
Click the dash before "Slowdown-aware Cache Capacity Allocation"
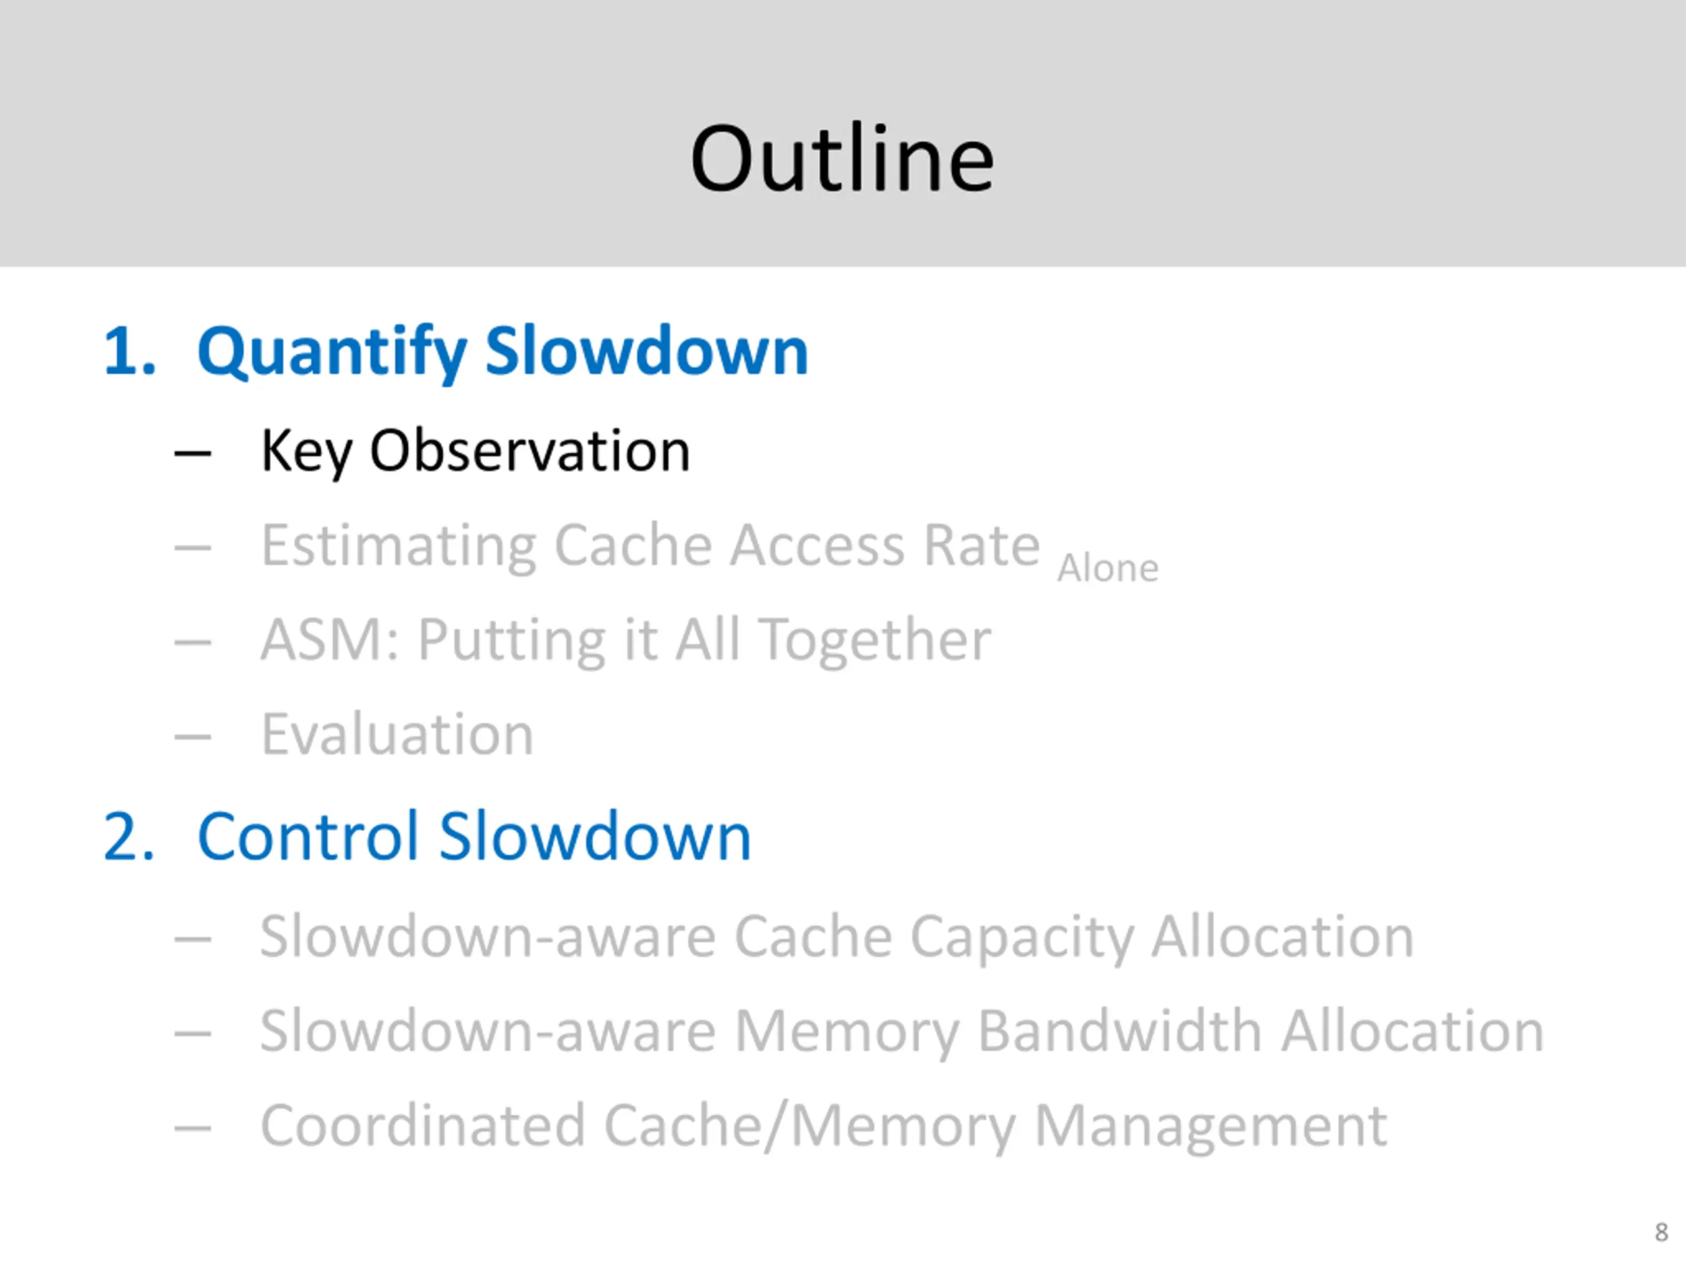[192, 940]
